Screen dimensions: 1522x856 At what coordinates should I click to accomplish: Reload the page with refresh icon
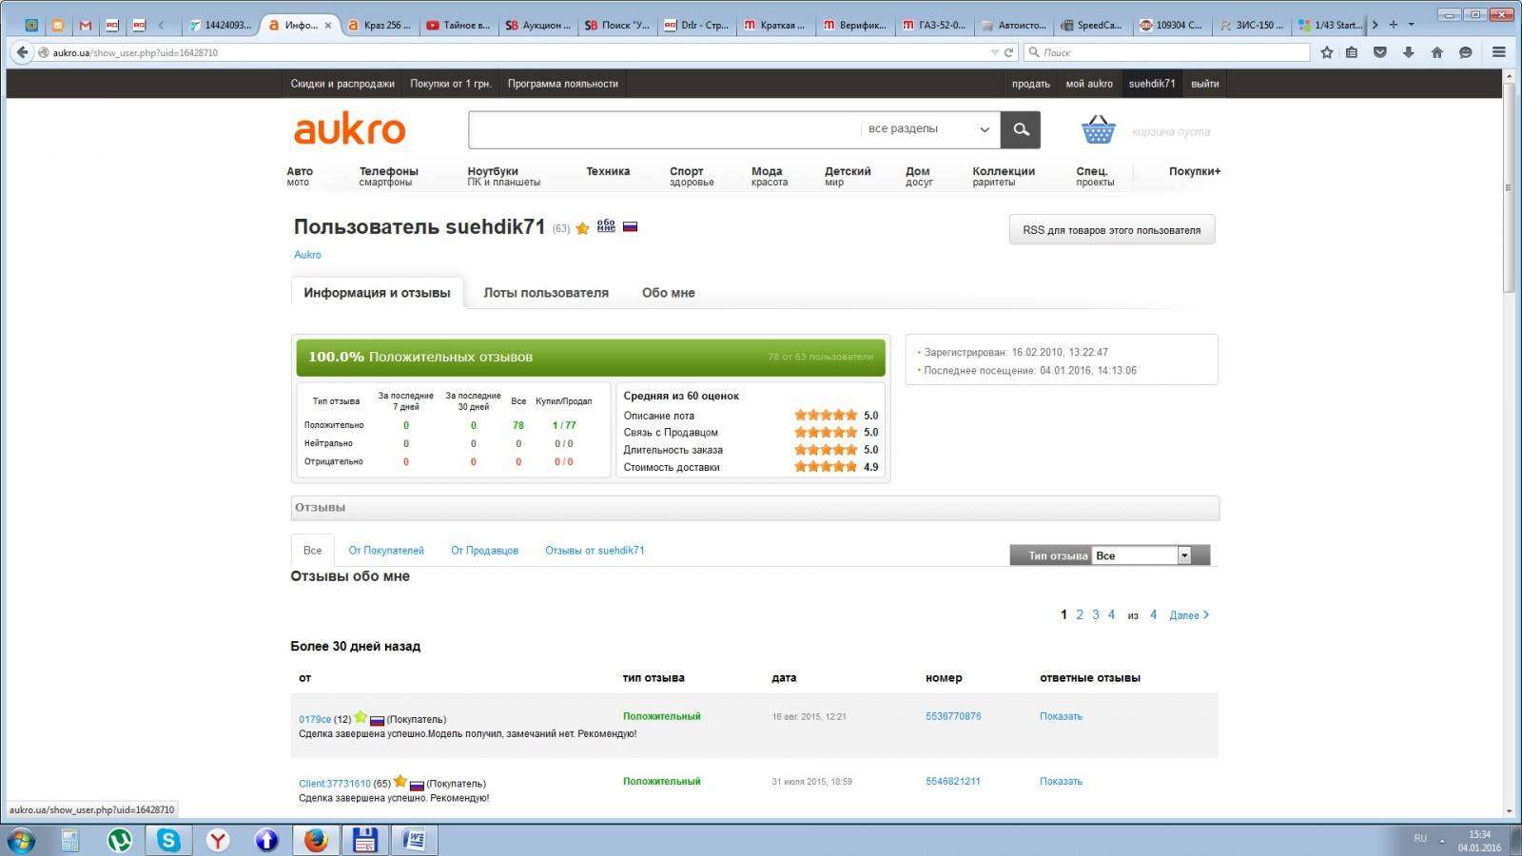tap(1008, 52)
